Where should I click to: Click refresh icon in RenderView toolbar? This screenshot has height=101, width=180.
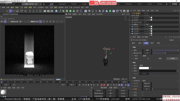[8, 22]
